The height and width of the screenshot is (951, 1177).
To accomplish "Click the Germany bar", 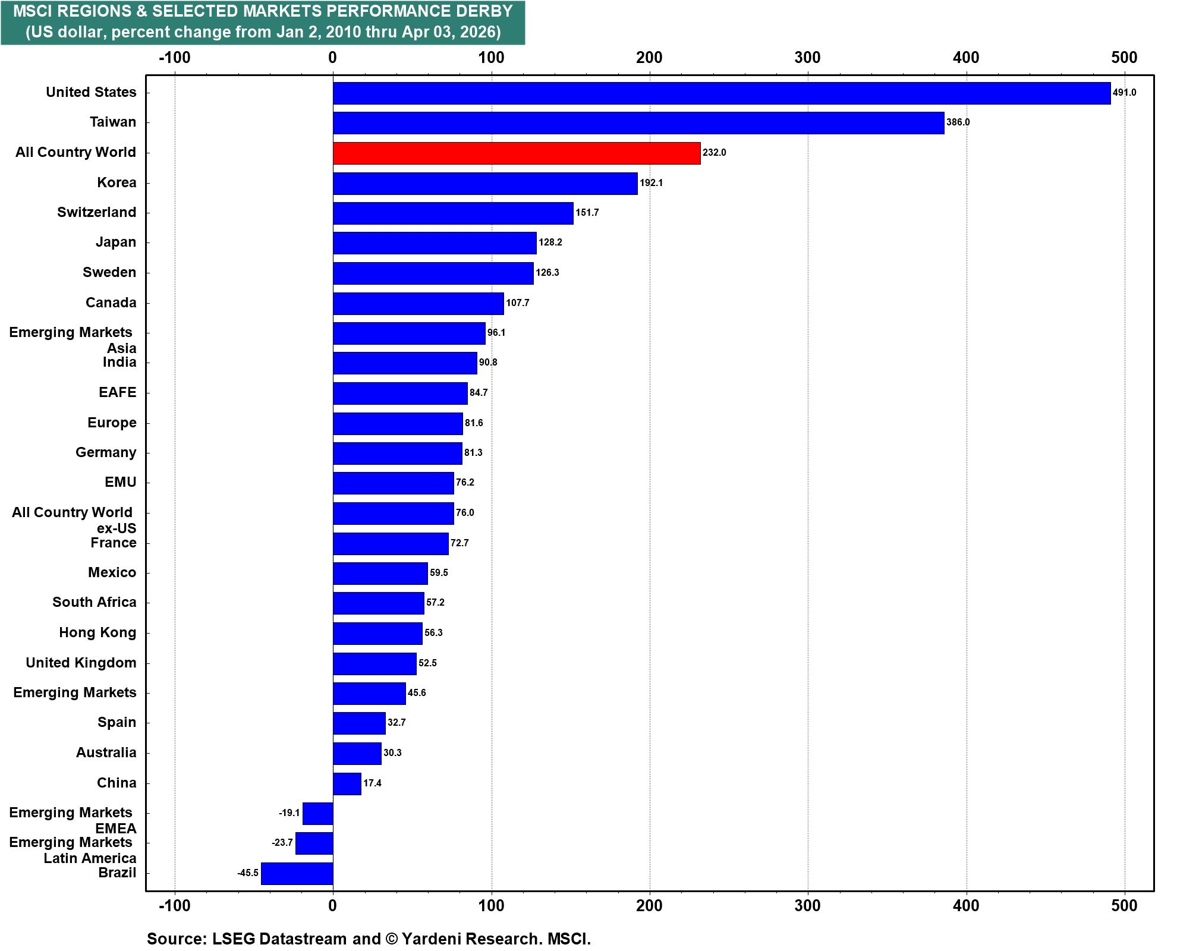I will (397, 454).
